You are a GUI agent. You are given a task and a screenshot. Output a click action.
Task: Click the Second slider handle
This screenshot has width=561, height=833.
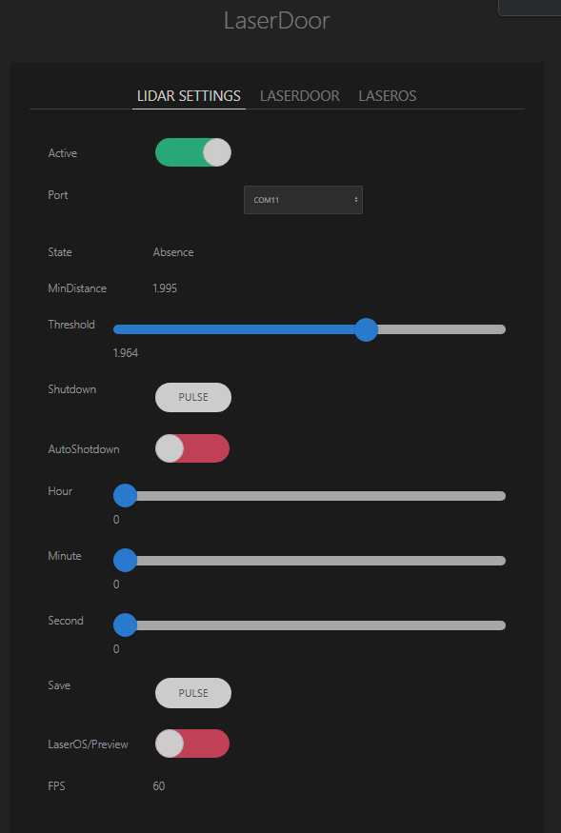(126, 625)
